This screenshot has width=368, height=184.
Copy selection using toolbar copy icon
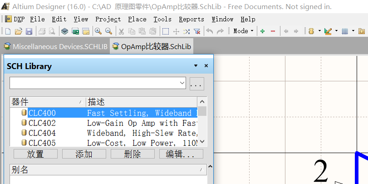pos(132,31)
